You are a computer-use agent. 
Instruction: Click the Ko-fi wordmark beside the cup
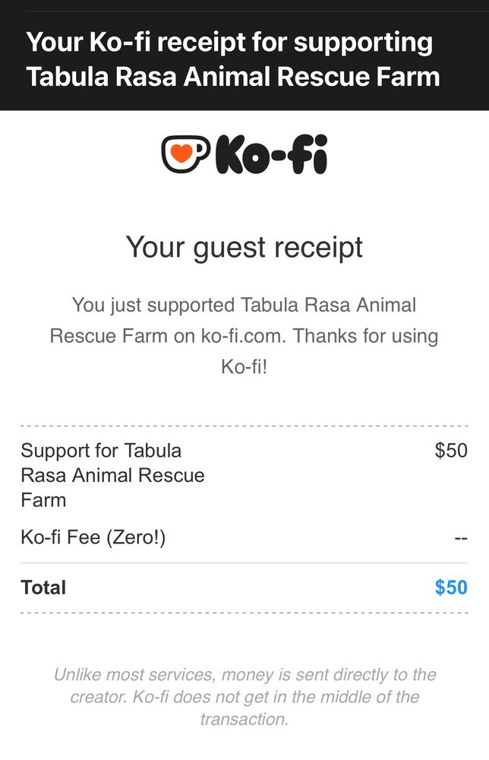point(272,154)
